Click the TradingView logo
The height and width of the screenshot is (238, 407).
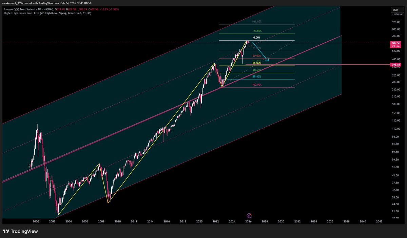click(20, 231)
